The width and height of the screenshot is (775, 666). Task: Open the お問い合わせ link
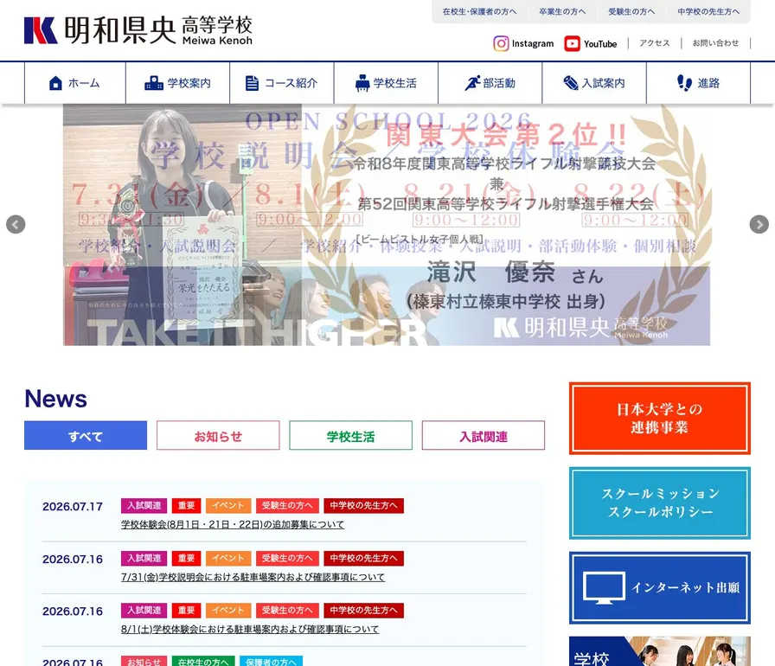[715, 43]
